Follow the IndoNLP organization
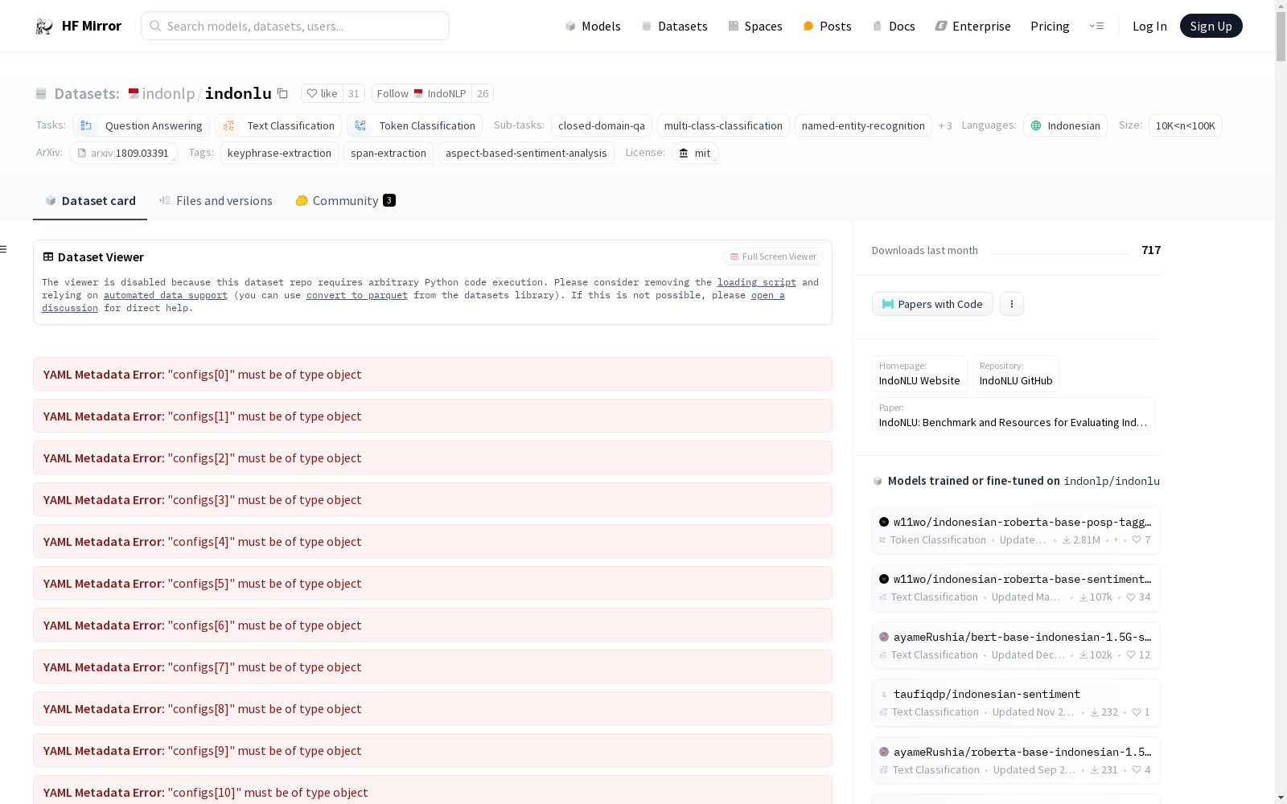 (x=421, y=93)
